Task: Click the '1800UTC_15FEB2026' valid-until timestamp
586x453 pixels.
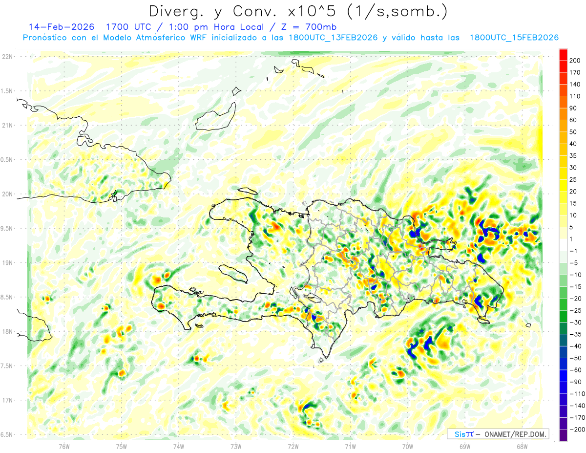Action: click(514, 38)
